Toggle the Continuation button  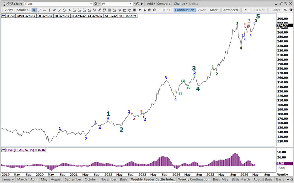tap(185, 10)
